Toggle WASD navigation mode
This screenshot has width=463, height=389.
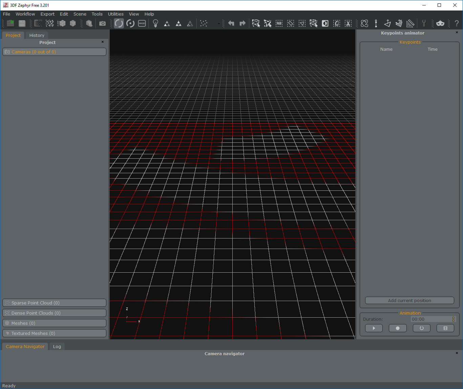point(142,23)
